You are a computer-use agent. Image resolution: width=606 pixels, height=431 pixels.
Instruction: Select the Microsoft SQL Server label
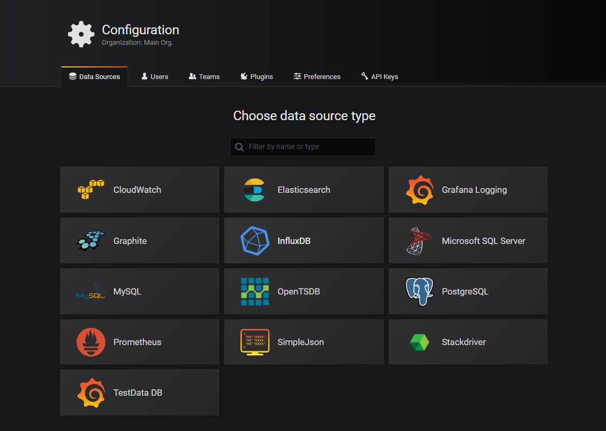484,241
